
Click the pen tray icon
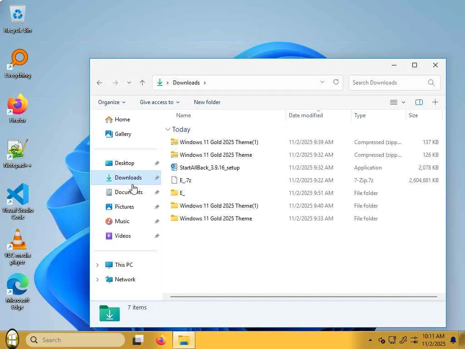click(x=403, y=340)
